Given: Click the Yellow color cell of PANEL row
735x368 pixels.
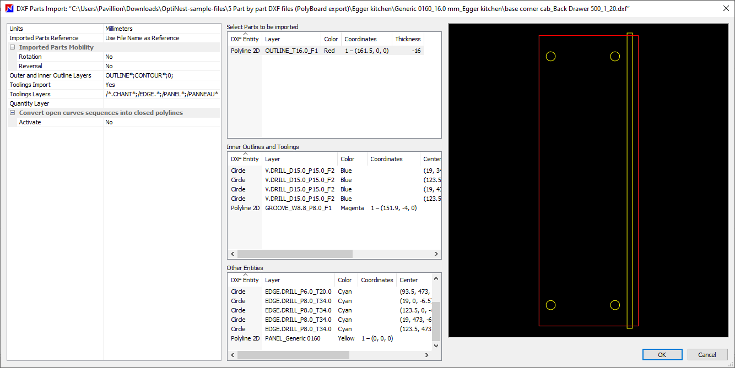Looking at the screenshot, I should [x=347, y=338].
